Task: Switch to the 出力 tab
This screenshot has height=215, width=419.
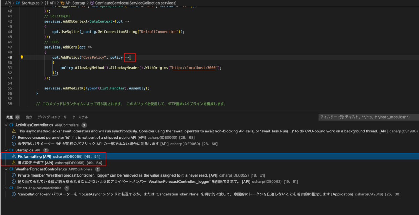Action: 29,117
